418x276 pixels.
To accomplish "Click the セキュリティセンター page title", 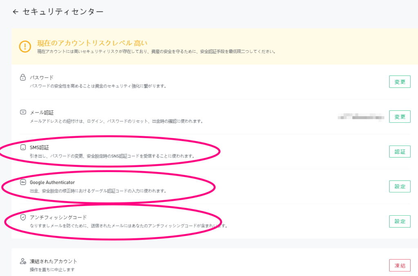I will (63, 12).
